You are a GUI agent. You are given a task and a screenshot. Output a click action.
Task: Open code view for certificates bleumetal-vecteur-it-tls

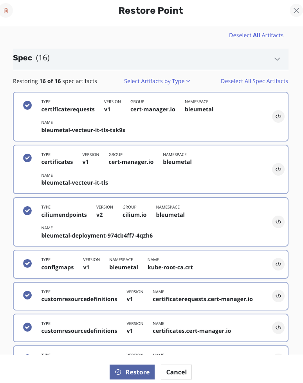(x=278, y=169)
